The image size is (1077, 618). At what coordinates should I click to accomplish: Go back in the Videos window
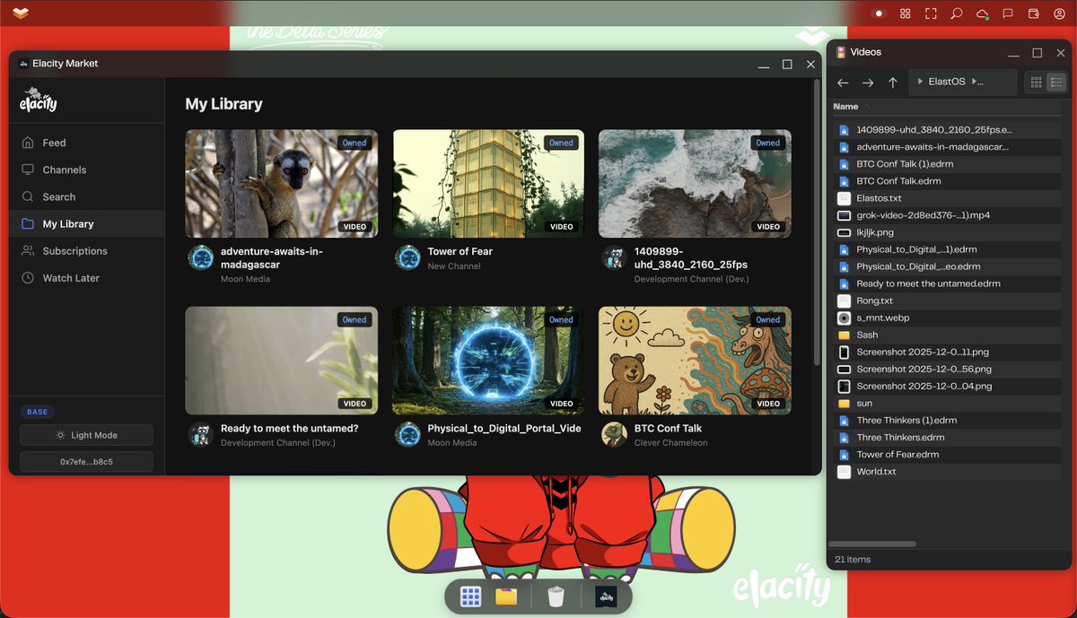click(x=843, y=83)
